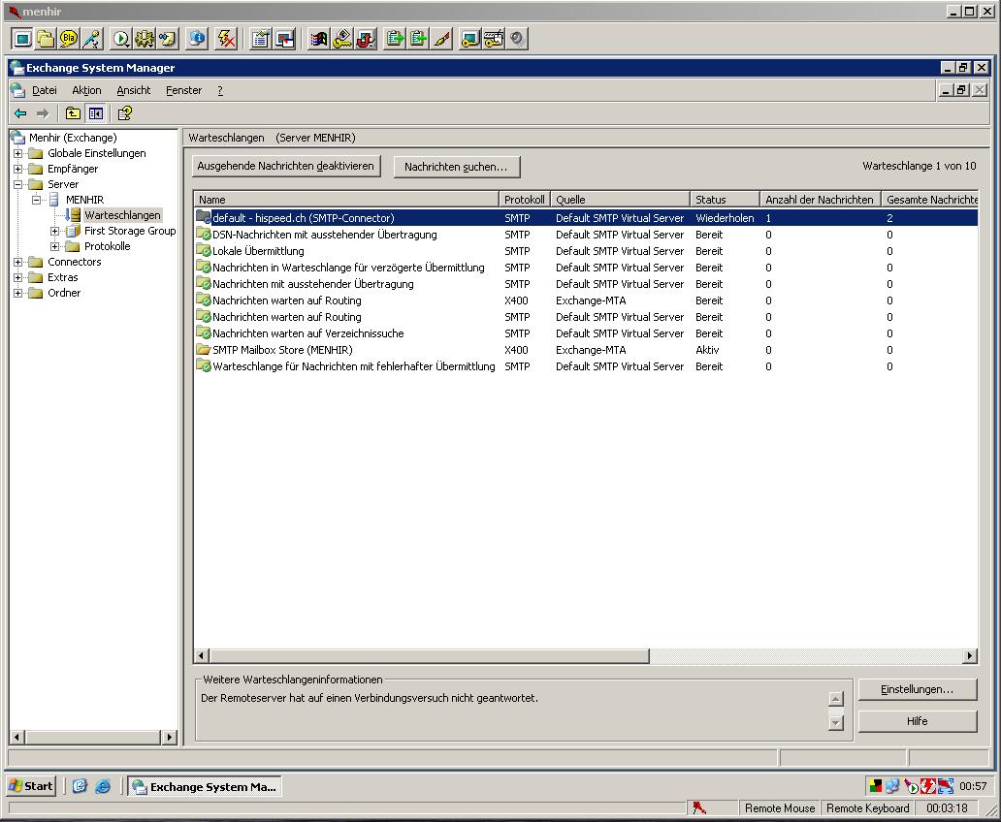
Task: Expand the Connectors tree node
Action: pyautogui.click(x=17, y=262)
